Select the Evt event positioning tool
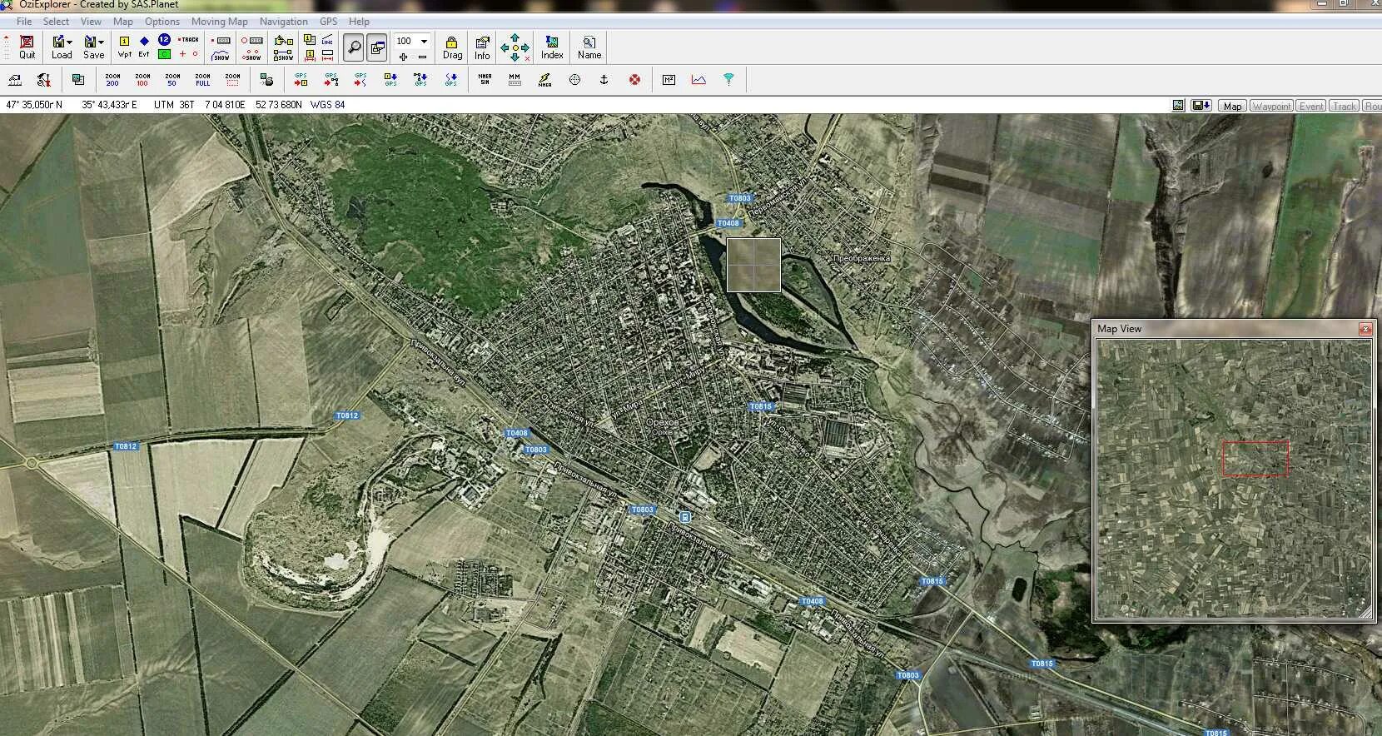 coord(144,47)
